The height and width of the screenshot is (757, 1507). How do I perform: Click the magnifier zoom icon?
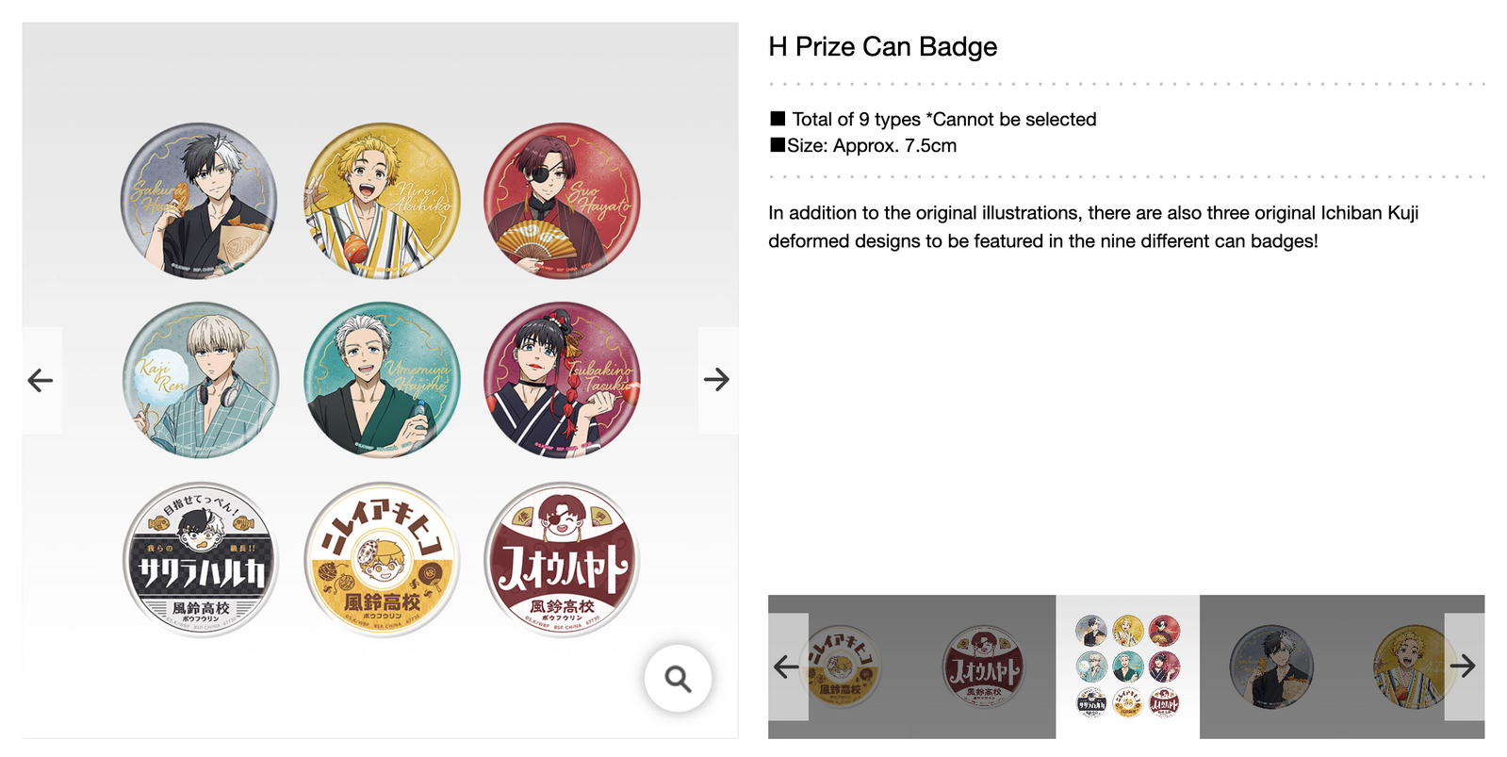pos(678,678)
